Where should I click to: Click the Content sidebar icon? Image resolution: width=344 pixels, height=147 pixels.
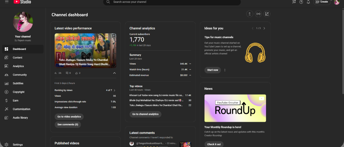[x=6, y=58]
